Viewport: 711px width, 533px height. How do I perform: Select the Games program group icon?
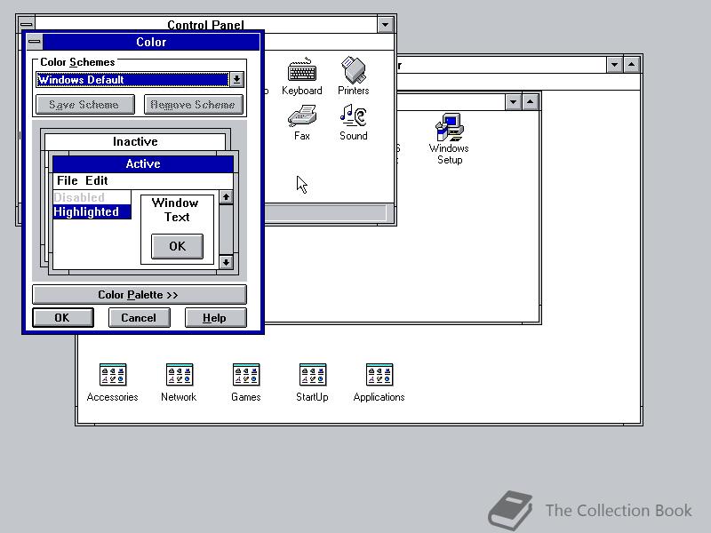pos(246,383)
